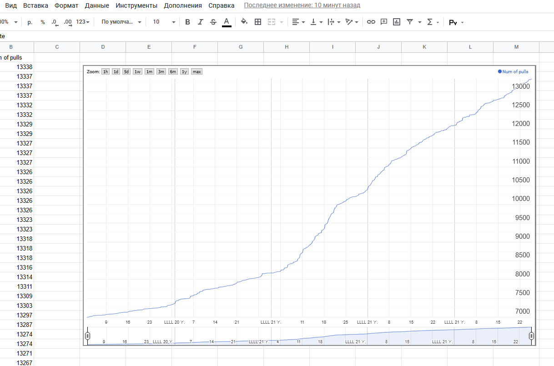Image resolution: width=554 pixels, height=366 pixels.
Task: Click the merge cells icon
Action: coord(272,22)
